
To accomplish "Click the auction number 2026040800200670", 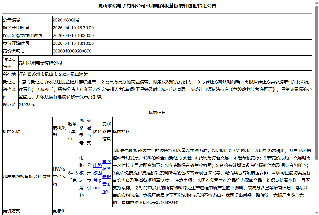I will point(72,51).
